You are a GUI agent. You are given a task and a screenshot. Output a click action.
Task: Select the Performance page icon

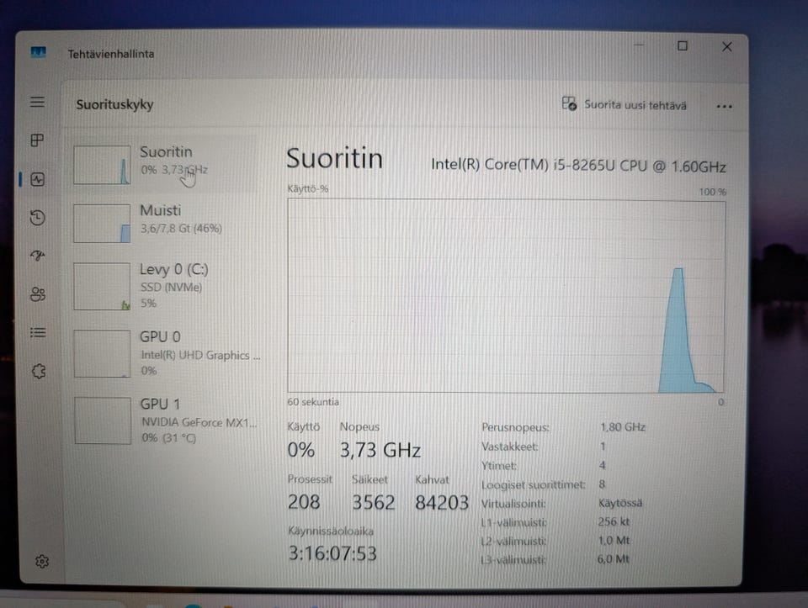click(x=38, y=179)
